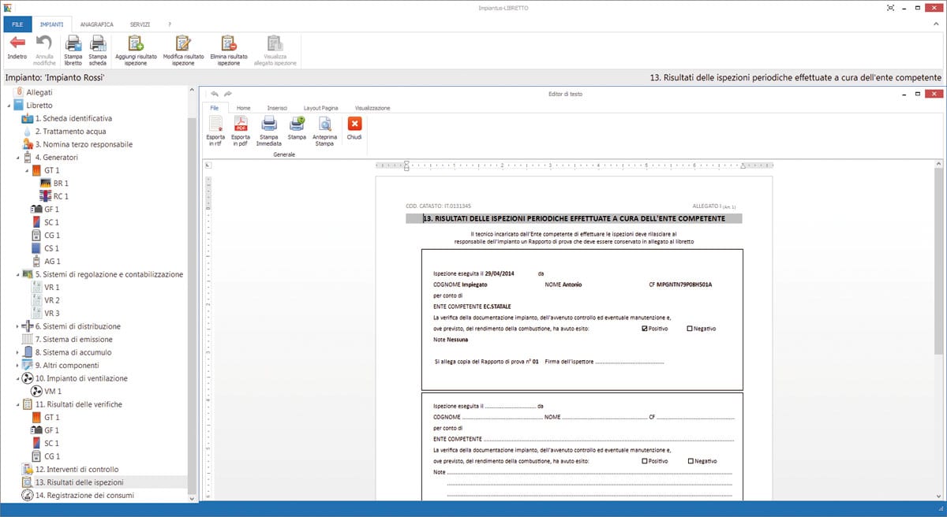
Task: Open editor Home tab
Action: pos(244,108)
